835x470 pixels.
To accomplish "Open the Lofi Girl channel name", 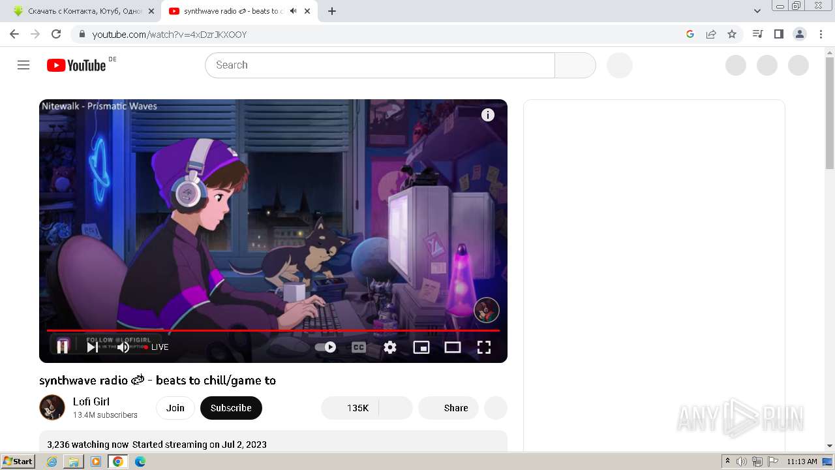I will 91,401.
